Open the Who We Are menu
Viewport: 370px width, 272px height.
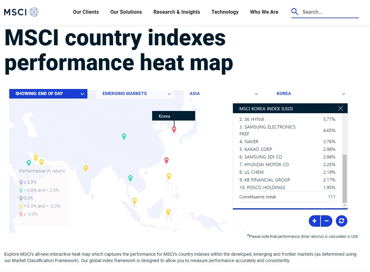point(264,12)
